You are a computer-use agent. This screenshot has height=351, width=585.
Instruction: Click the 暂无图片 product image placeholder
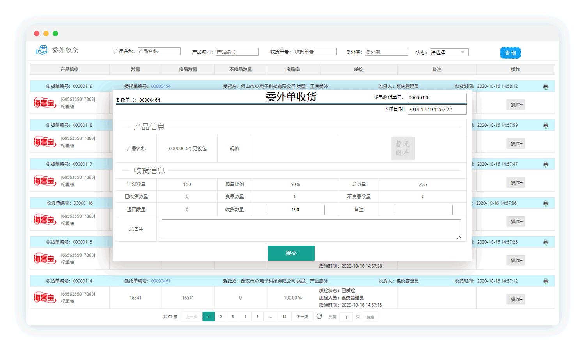coord(402,149)
